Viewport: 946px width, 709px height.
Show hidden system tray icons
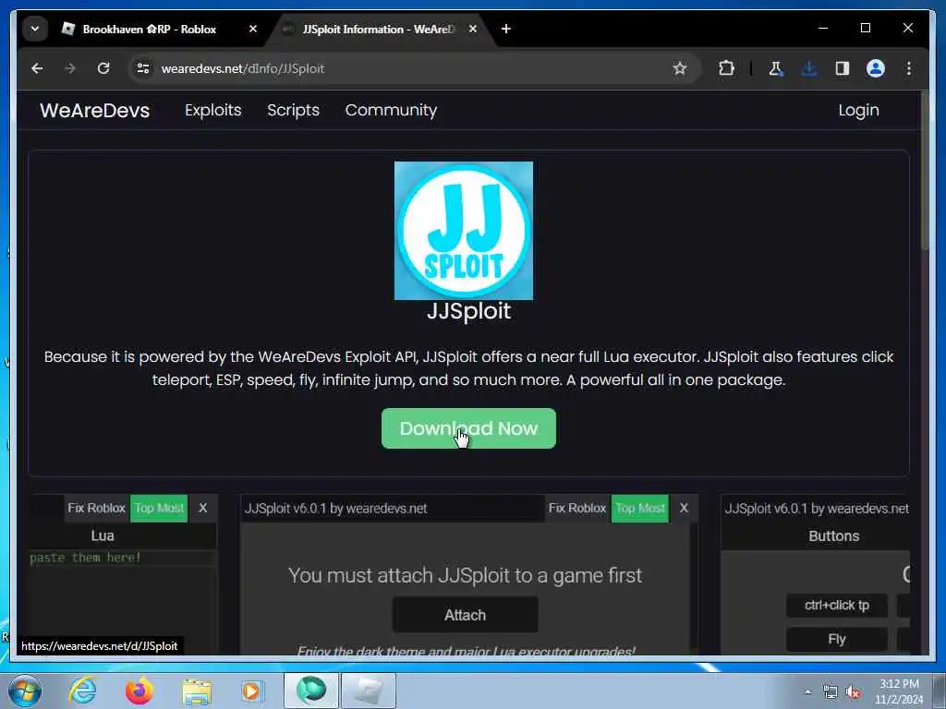[x=808, y=692]
